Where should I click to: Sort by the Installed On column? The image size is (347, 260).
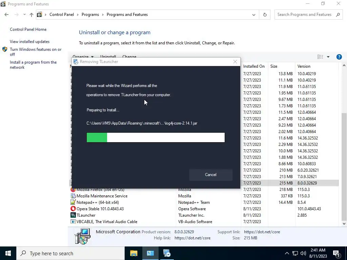tap(254, 66)
